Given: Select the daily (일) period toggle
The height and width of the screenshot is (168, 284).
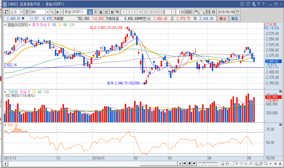Looking at the screenshot, I should point(90,12).
